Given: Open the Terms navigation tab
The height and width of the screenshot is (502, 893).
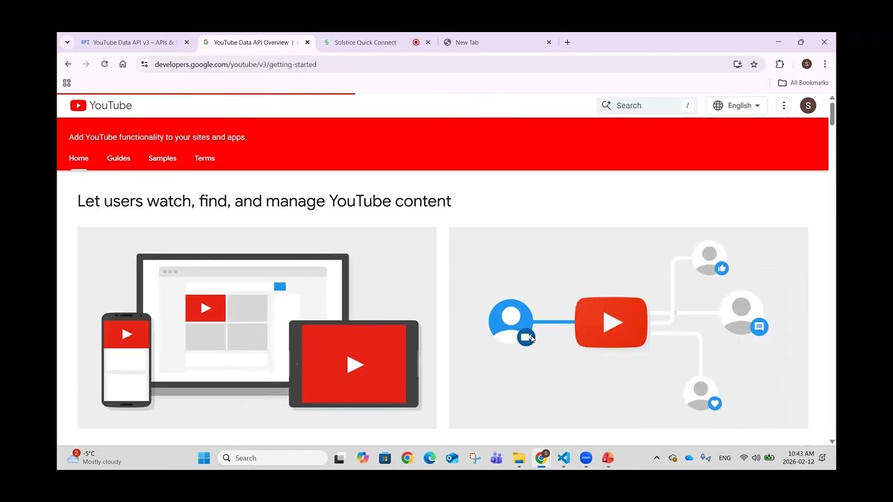Looking at the screenshot, I should click(204, 158).
